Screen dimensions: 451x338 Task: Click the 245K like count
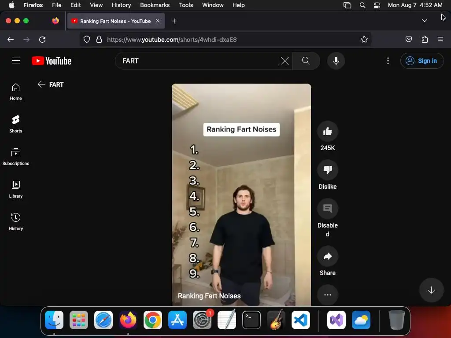(x=327, y=148)
